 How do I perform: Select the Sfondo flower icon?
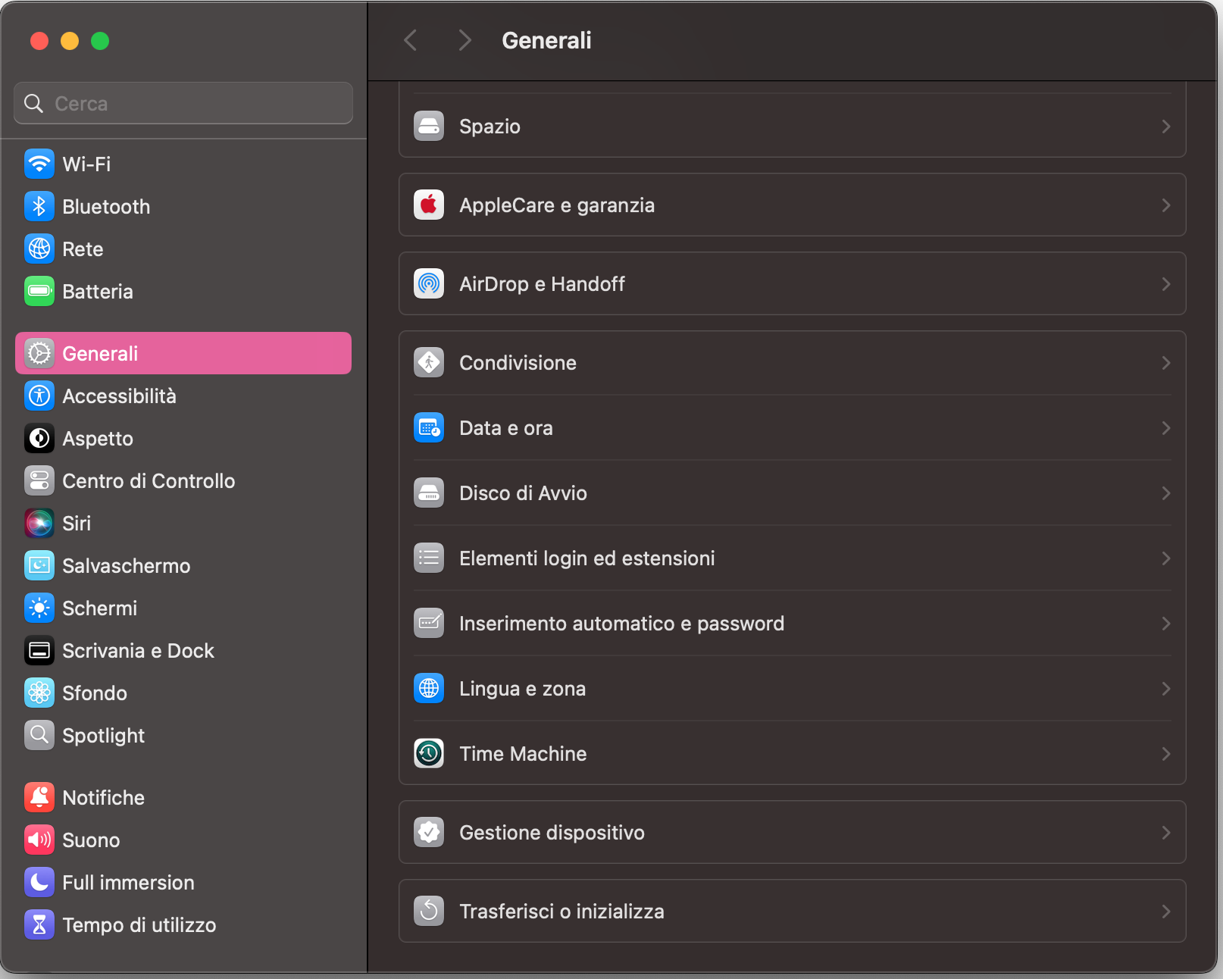(x=39, y=693)
